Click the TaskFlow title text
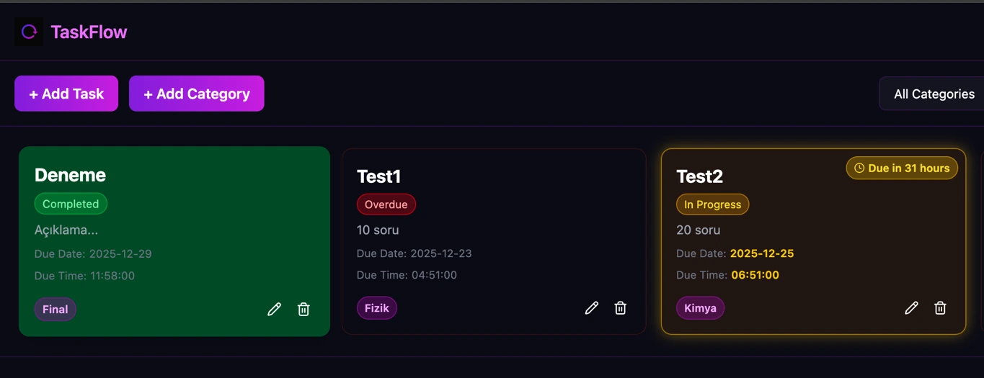This screenshot has height=378, width=984. (89, 32)
